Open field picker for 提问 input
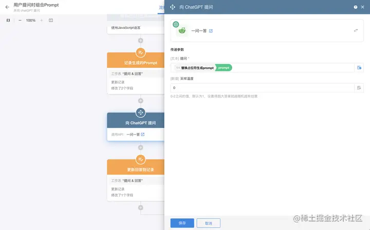This screenshot has width=370, height=230. pos(359,68)
